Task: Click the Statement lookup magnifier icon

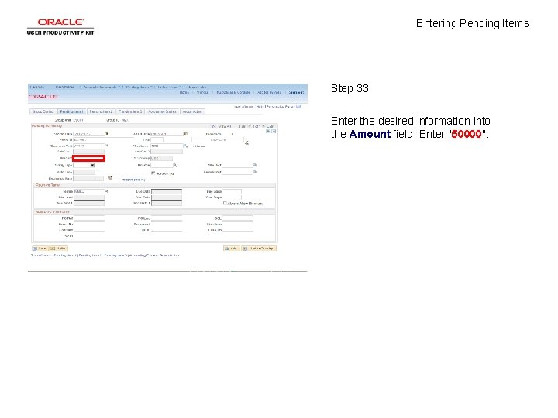Action: [x=255, y=172]
